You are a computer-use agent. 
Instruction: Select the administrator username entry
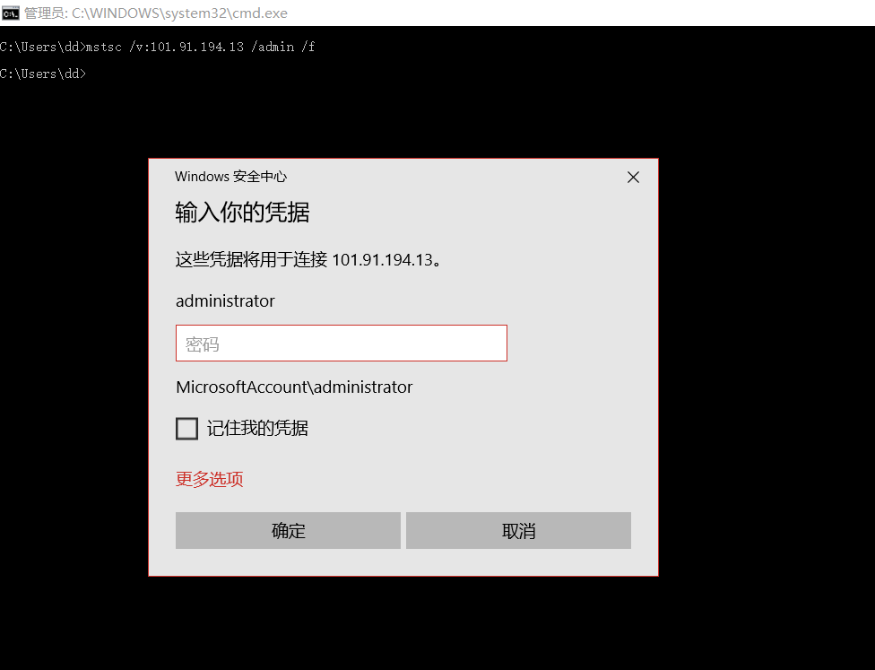click(x=223, y=300)
